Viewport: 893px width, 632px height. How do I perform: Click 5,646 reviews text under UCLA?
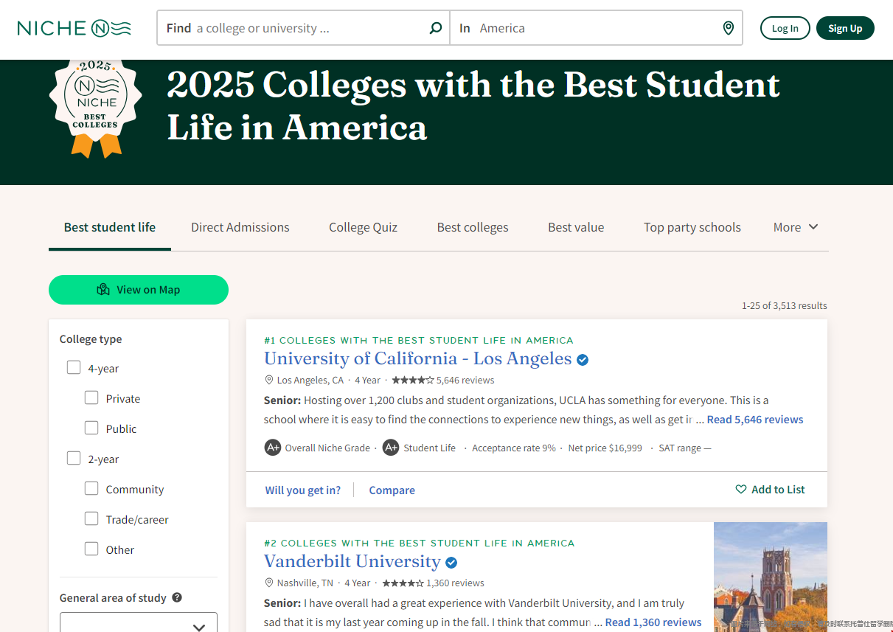click(465, 381)
